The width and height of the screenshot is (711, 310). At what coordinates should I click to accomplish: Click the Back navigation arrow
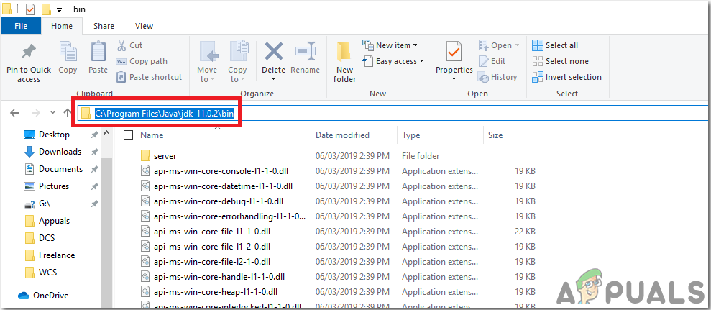pos(14,113)
